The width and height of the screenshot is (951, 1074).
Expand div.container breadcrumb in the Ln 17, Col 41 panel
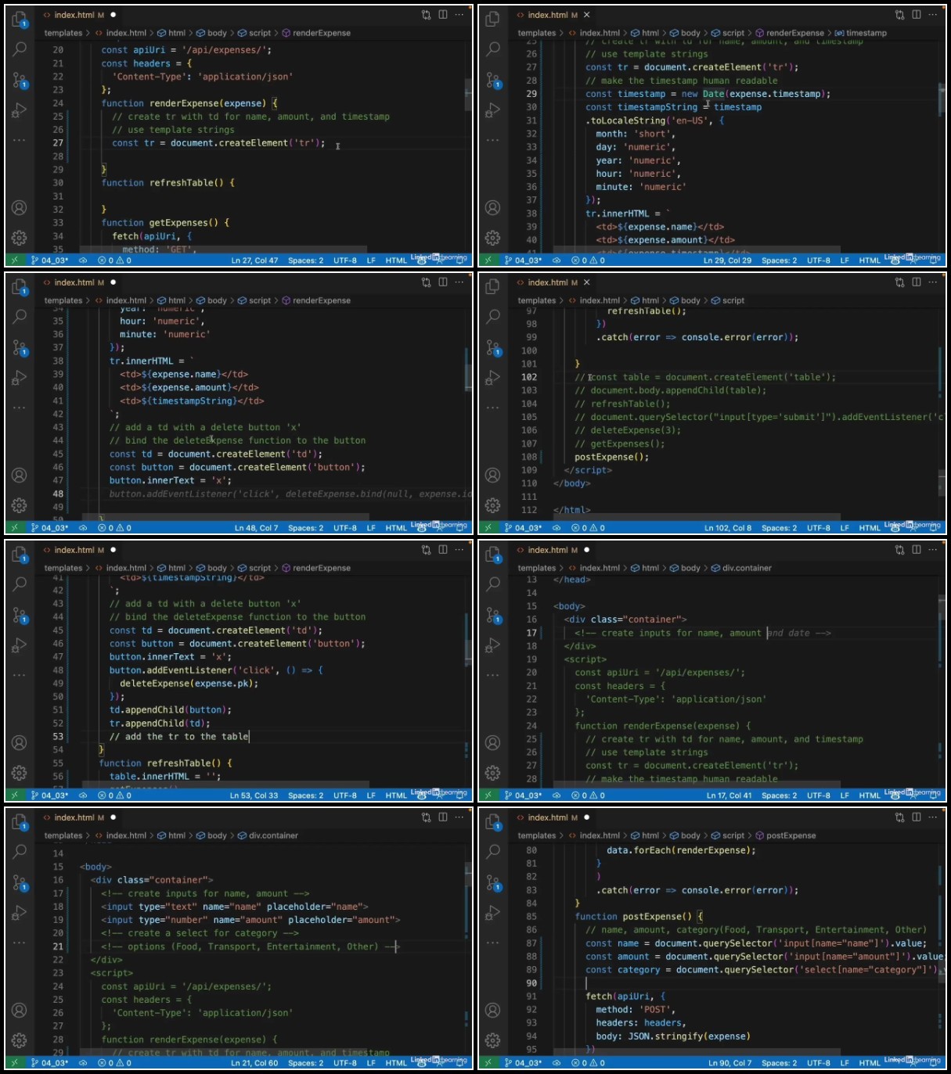pos(741,568)
